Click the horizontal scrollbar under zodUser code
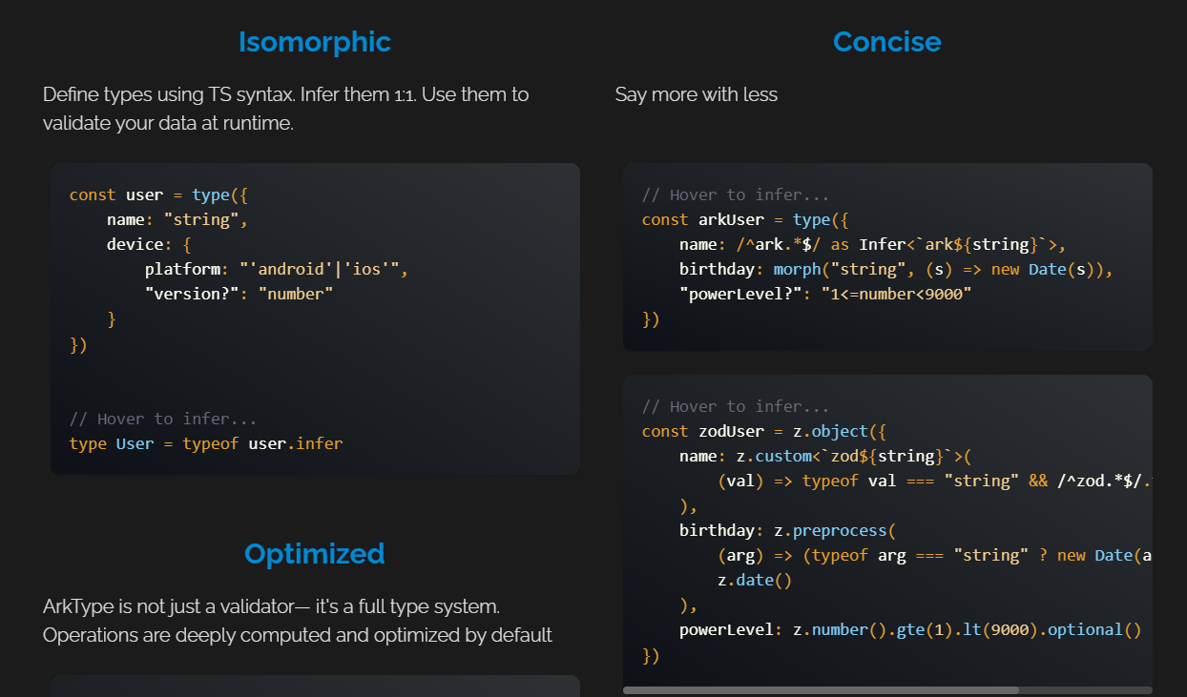 coord(821,689)
